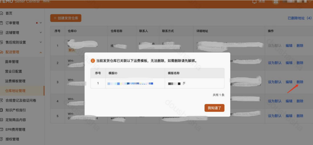Expand the 售后规则设置 chevron
This screenshot has width=313, height=145.
click(x=41, y=42)
